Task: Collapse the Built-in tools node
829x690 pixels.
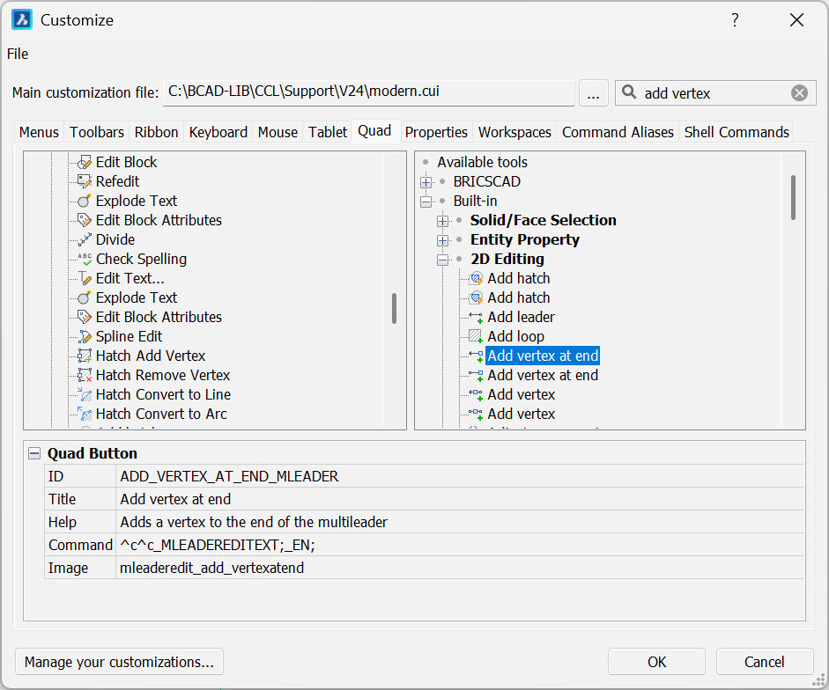Action: pyautogui.click(x=426, y=202)
